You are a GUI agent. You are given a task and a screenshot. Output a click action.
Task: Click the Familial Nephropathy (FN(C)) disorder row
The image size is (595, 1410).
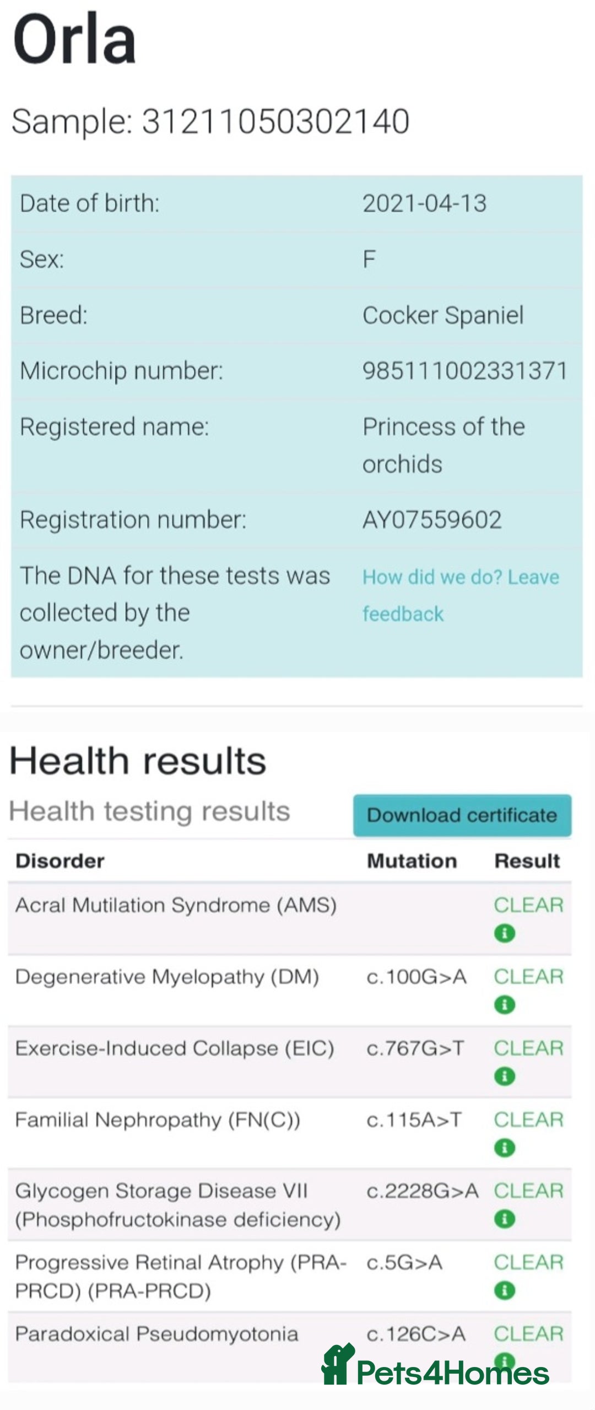tap(290, 1133)
